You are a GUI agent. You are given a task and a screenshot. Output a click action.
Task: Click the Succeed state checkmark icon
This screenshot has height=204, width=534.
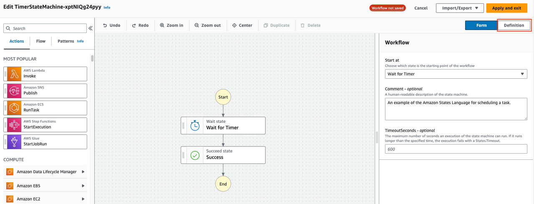coord(195,155)
